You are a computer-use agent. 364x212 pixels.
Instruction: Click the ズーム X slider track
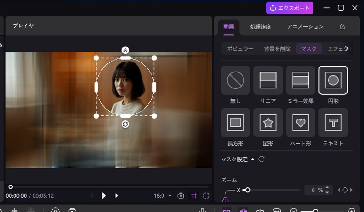click(x=271, y=190)
